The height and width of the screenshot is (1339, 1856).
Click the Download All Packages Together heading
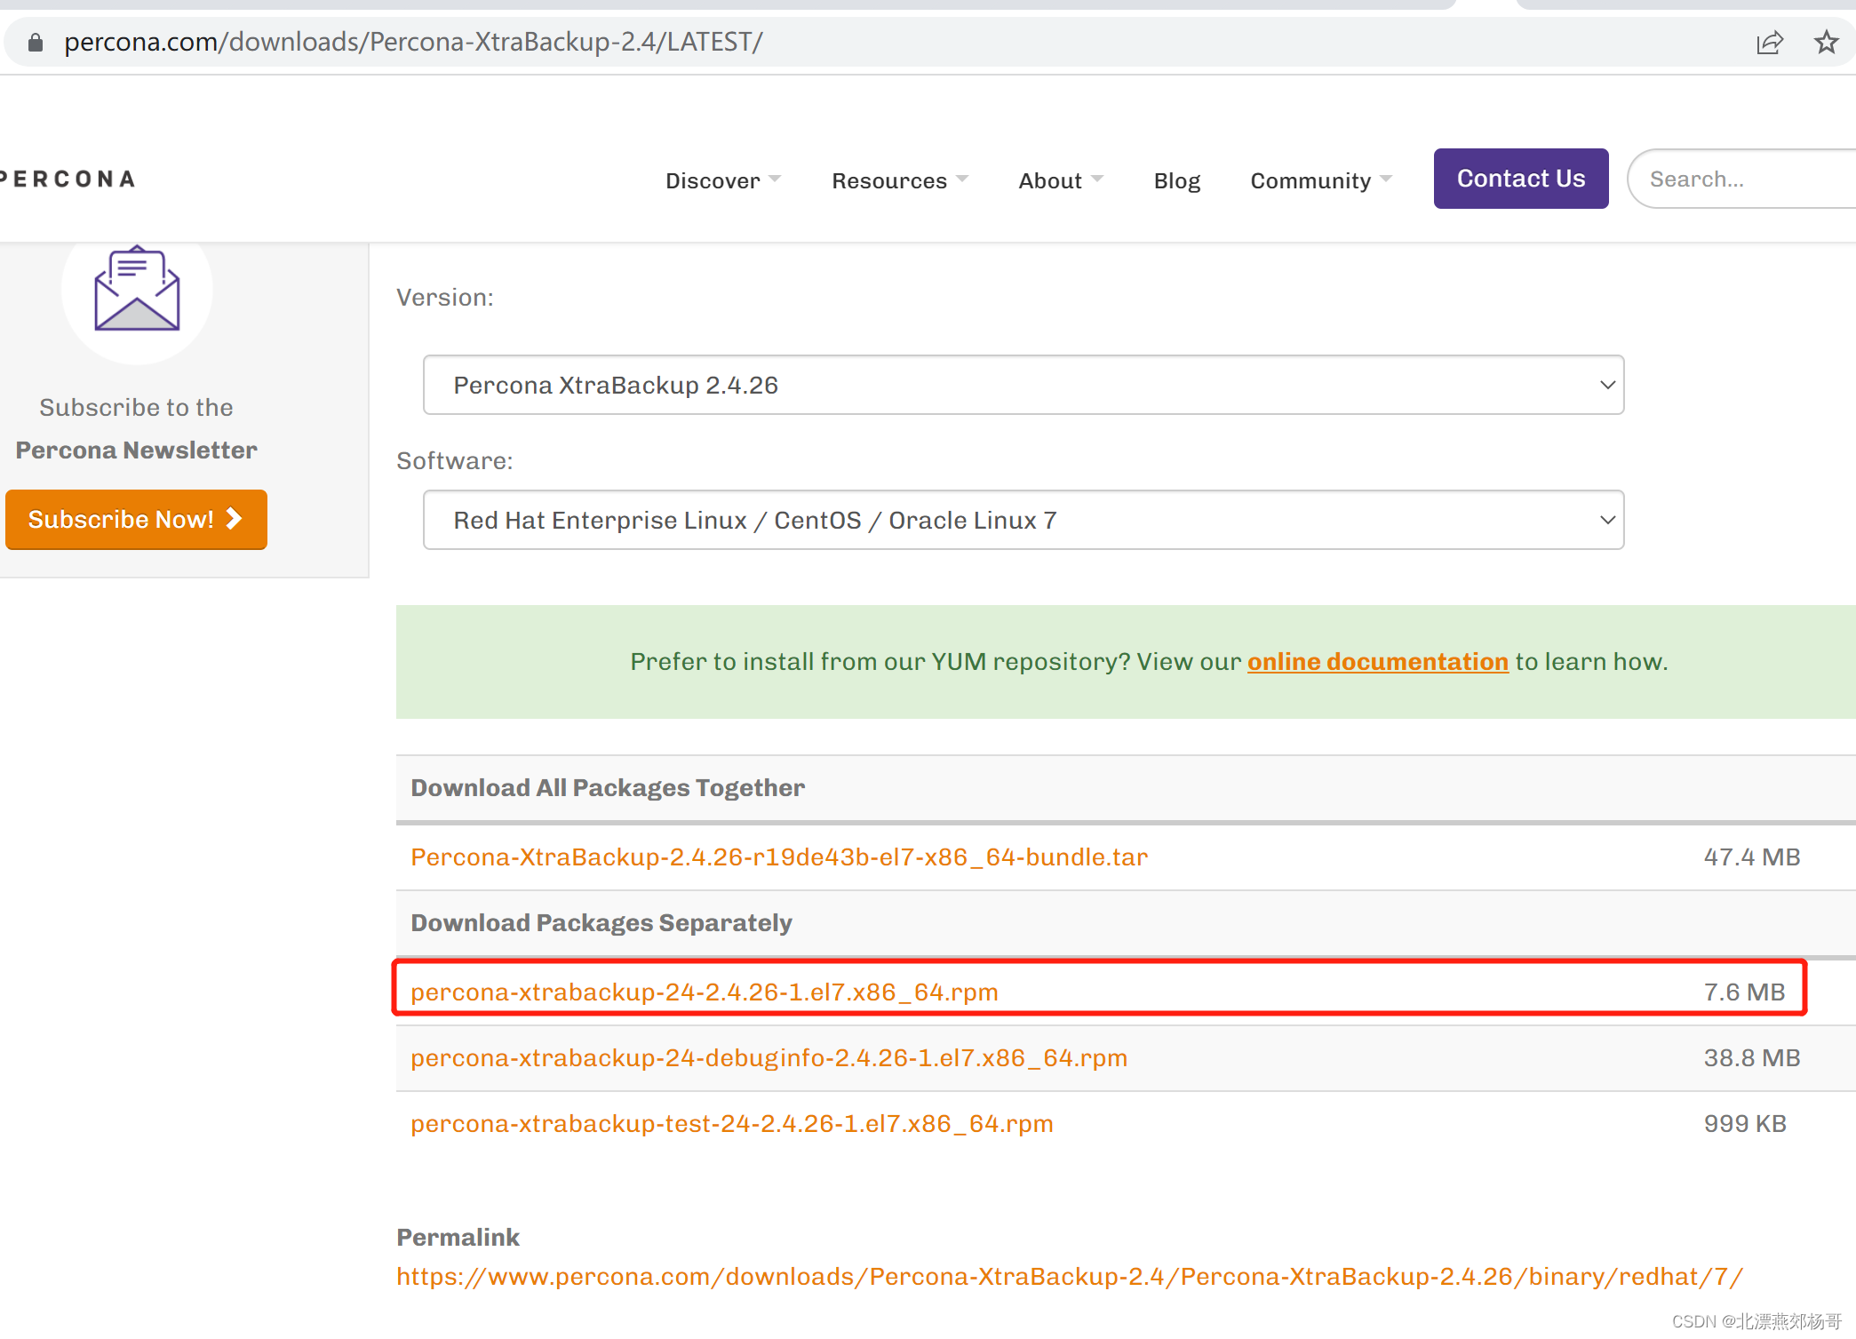[608, 787]
